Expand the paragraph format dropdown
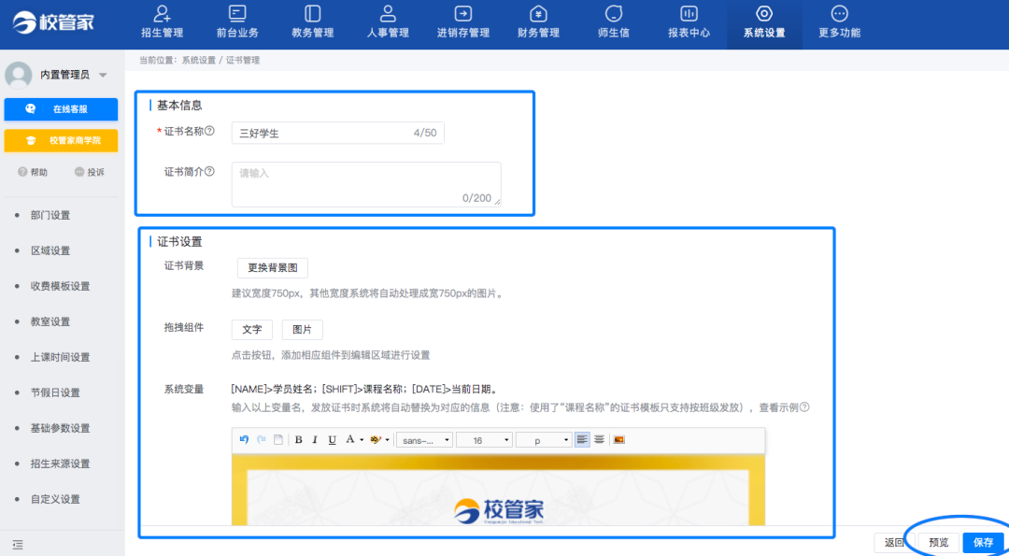This screenshot has height=556, width=1009. coord(543,439)
